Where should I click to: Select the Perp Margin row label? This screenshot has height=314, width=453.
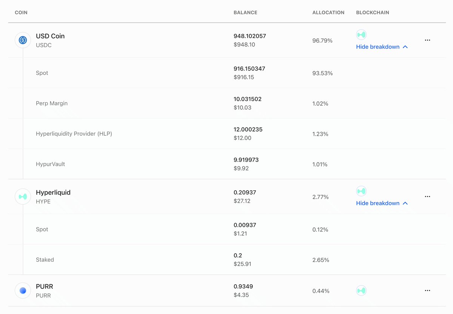click(52, 103)
